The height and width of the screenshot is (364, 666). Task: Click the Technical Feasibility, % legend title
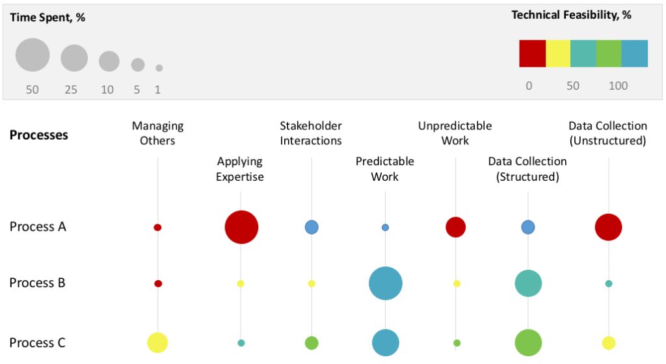(x=571, y=15)
